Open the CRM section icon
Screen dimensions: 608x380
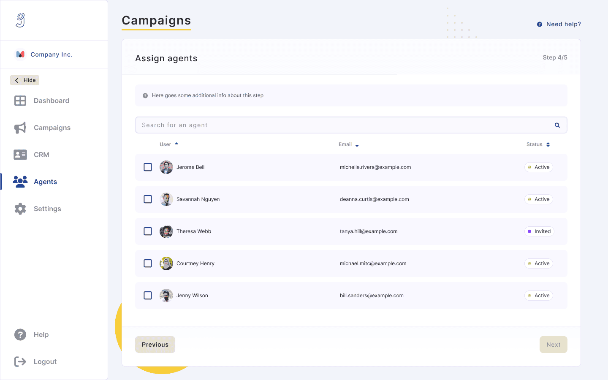(x=20, y=155)
